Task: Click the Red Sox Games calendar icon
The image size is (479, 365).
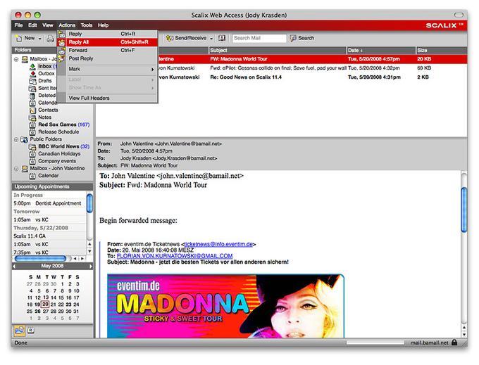Action: pos(32,125)
